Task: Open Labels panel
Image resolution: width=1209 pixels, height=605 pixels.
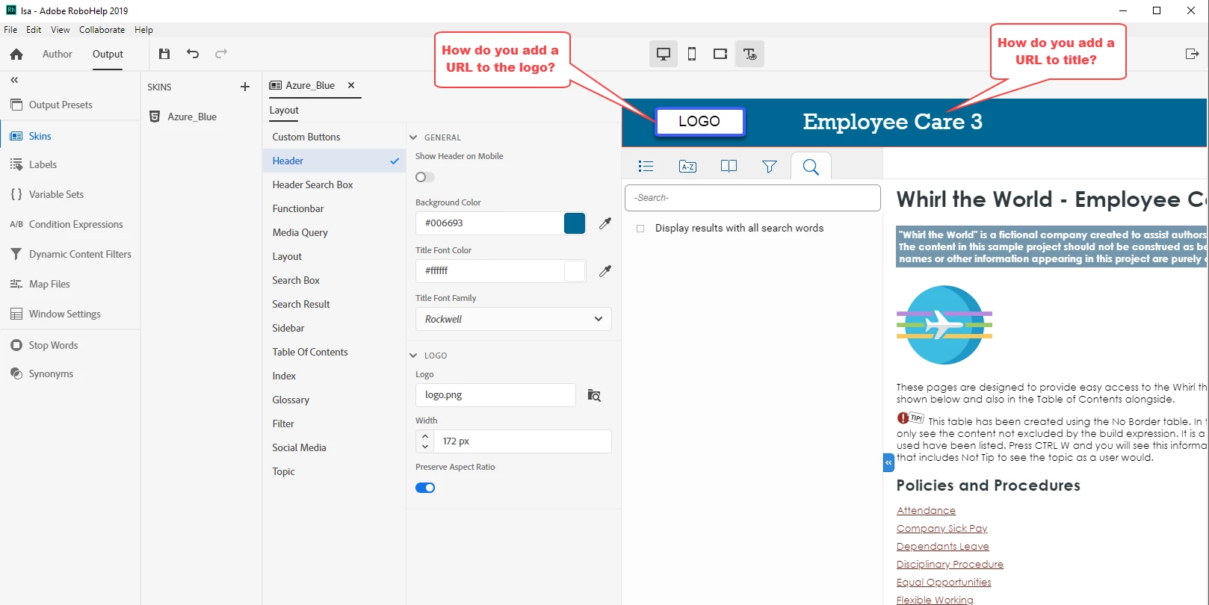Action: click(43, 164)
